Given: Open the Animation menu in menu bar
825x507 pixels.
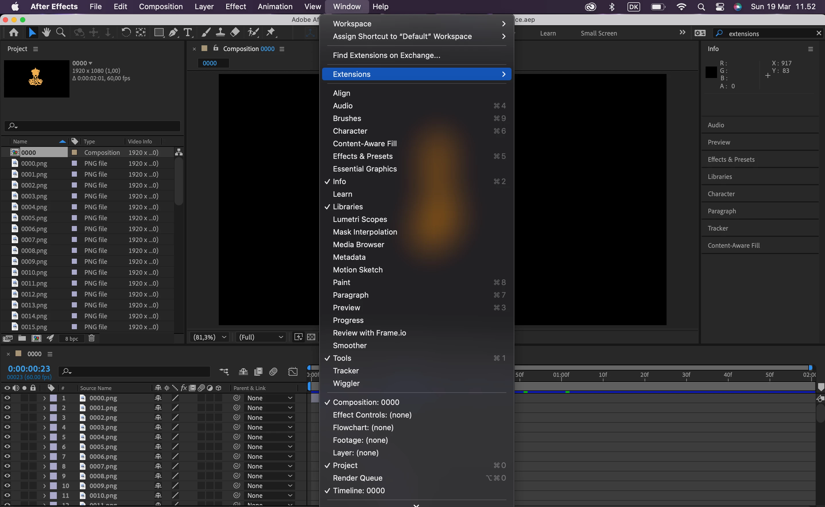Looking at the screenshot, I should click(x=275, y=6).
